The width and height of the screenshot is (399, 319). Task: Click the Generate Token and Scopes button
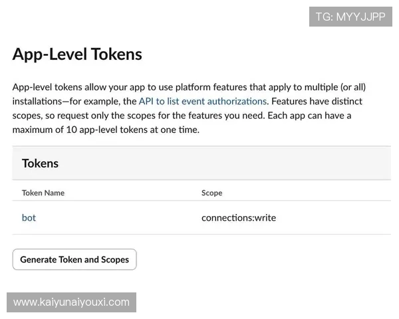(x=74, y=259)
